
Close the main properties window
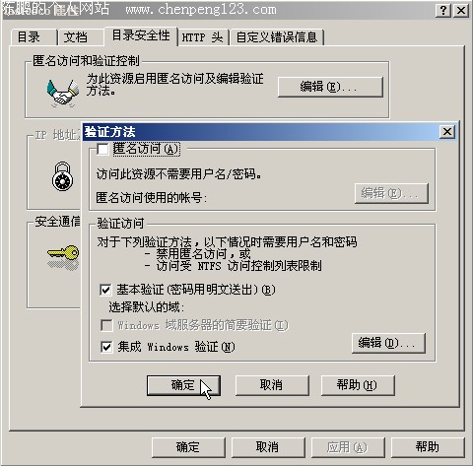(x=461, y=11)
